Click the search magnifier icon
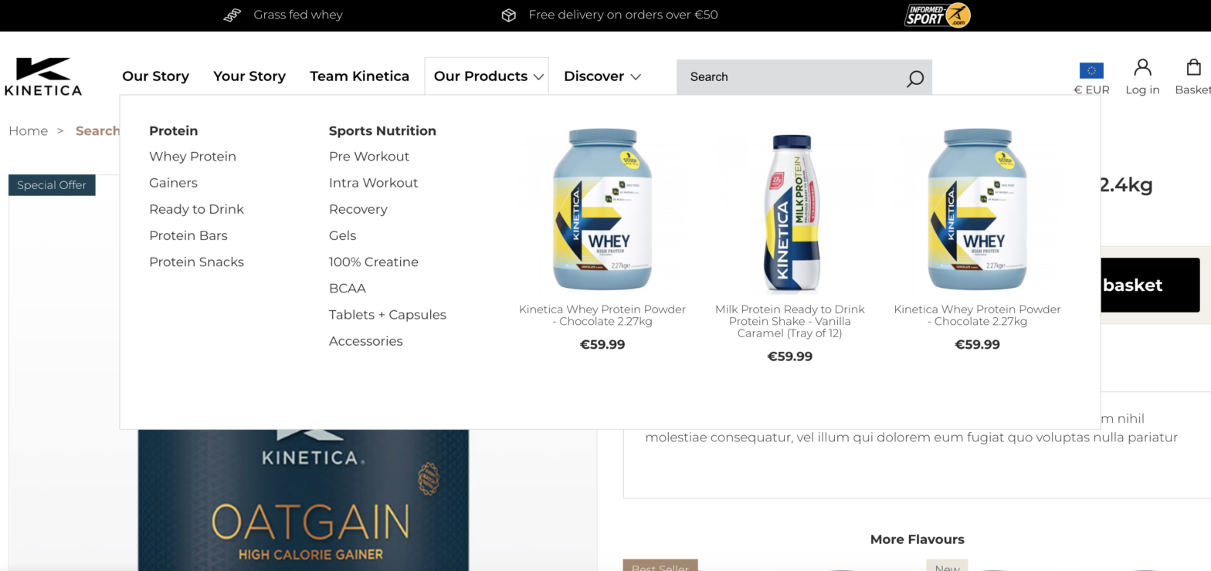Viewport: 1211px width, 571px height. tap(914, 78)
